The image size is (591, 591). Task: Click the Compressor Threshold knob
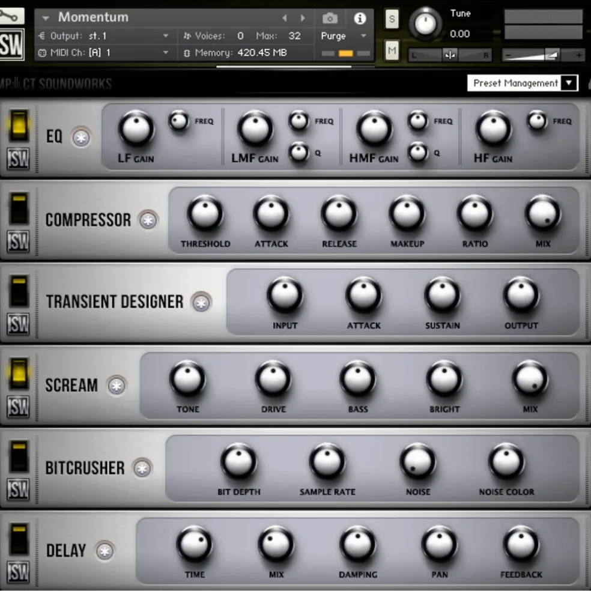(x=205, y=213)
